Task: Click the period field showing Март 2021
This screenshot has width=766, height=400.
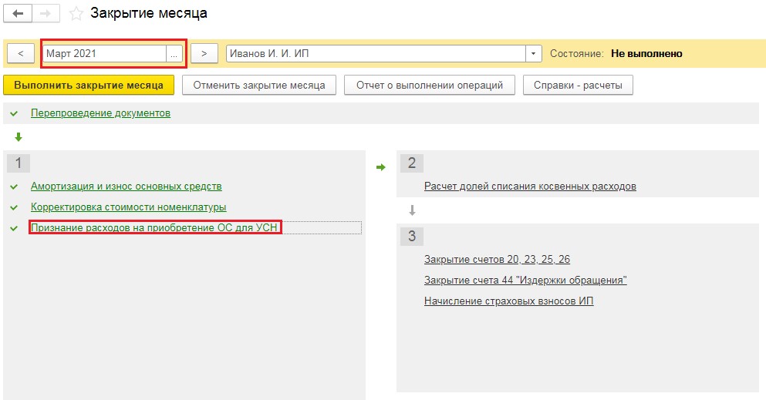Action: click(x=104, y=54)
